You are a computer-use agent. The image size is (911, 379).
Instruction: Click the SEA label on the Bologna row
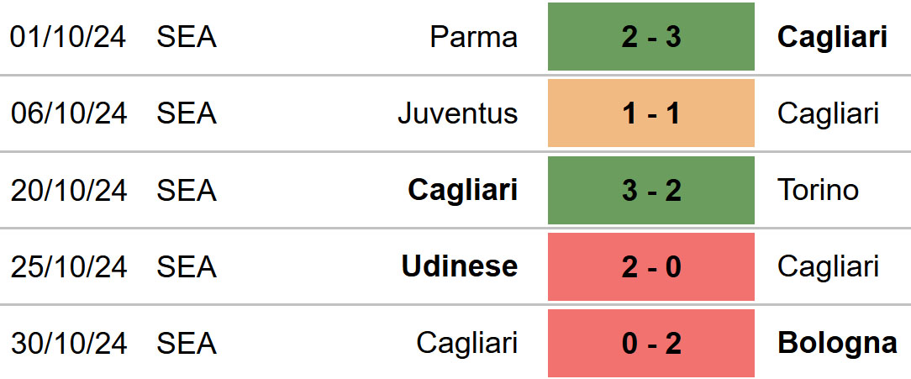coord(187,344)
